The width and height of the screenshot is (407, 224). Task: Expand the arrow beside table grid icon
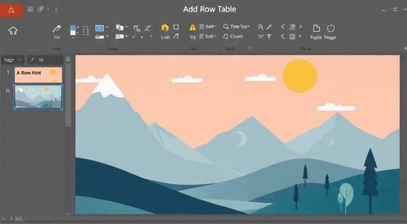point(300,36)
